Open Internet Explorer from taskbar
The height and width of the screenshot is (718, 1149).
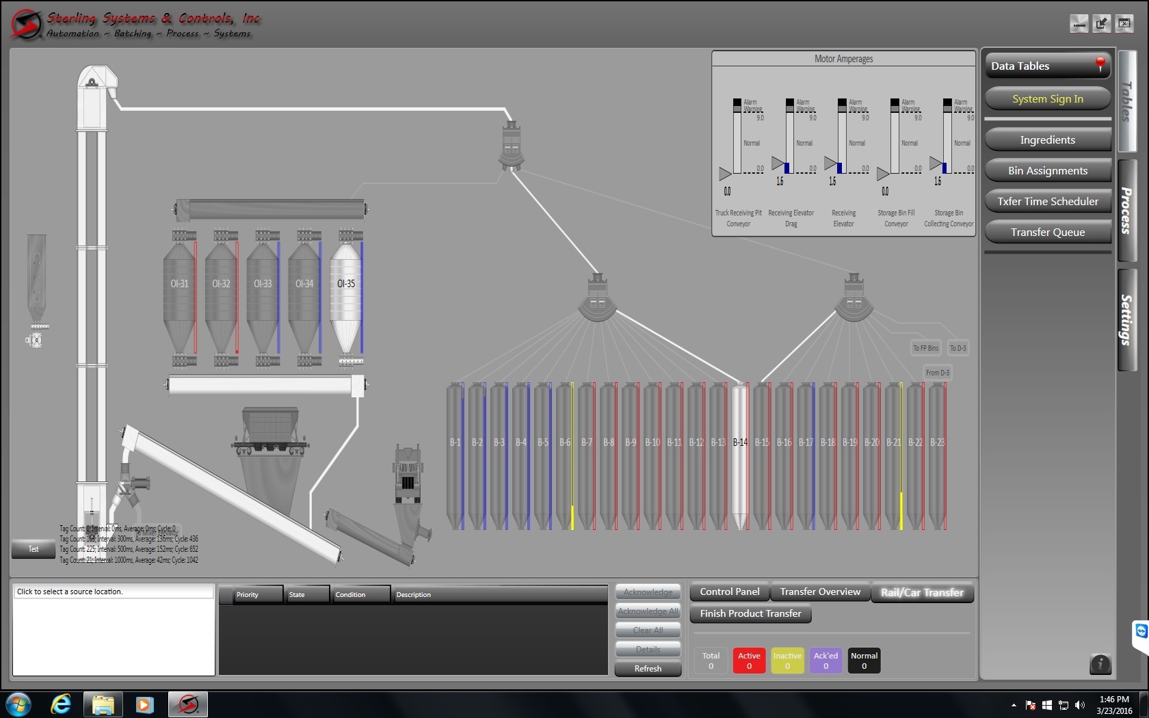pyautogui.click(x=61, y=704)
